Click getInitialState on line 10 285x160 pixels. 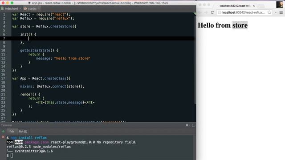tap(35, 50)
